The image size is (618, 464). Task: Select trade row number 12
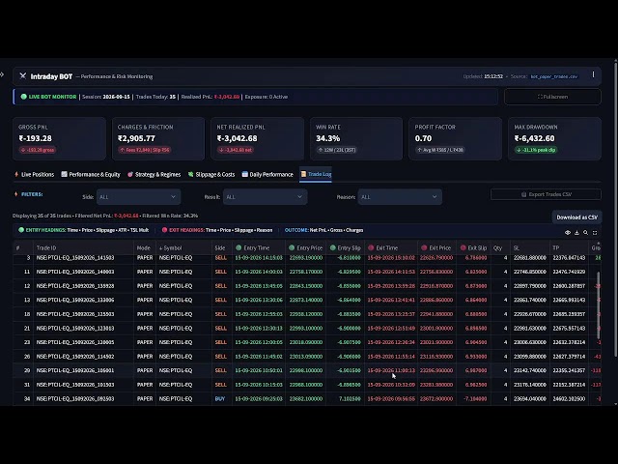307,286
